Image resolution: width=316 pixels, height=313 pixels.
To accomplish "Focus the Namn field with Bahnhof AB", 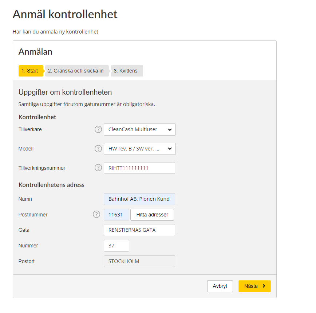I will pos(139,199).
